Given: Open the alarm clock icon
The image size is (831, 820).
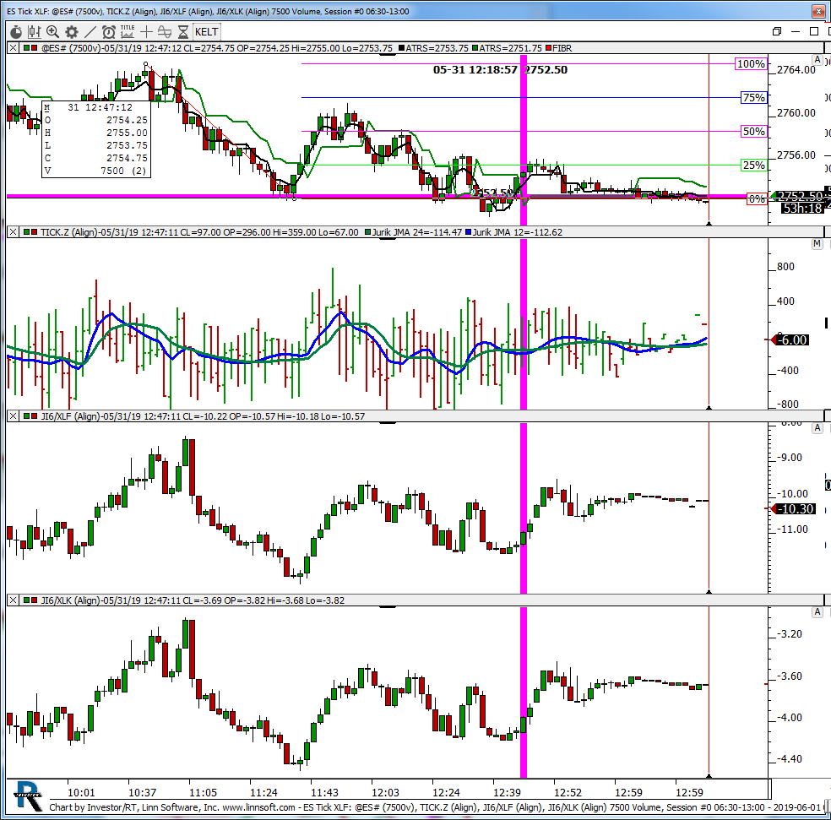Looking at the screenshot, I should (x=108, y=32).
